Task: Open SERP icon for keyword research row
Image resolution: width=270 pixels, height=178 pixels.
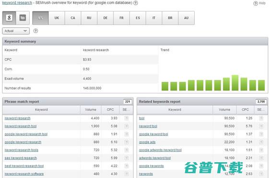Action: (x=127, y=118)
